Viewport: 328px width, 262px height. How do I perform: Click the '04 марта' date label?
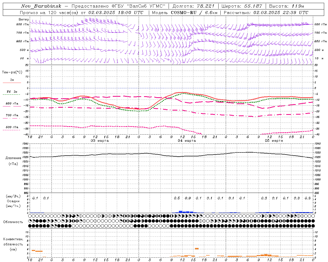tap(187, 141)
